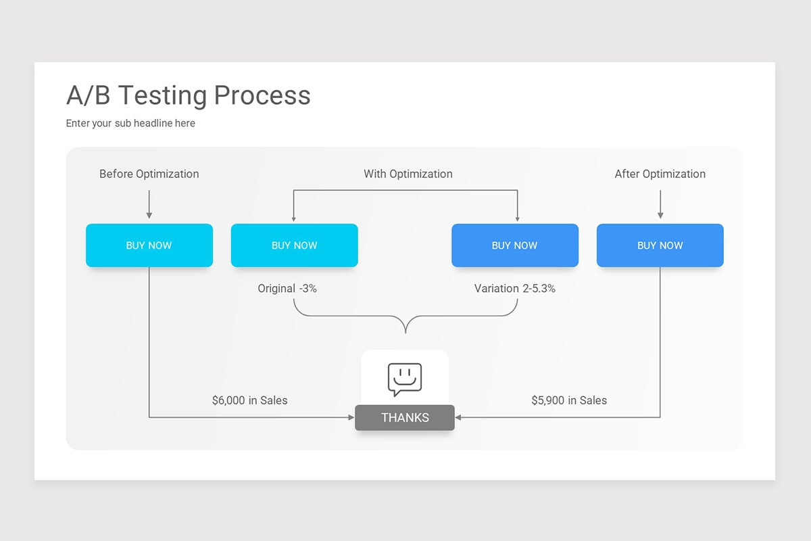Viewport: 811px width, 541px height.
Task: Select the Original -3% text
Action: [x=287, y=288]
